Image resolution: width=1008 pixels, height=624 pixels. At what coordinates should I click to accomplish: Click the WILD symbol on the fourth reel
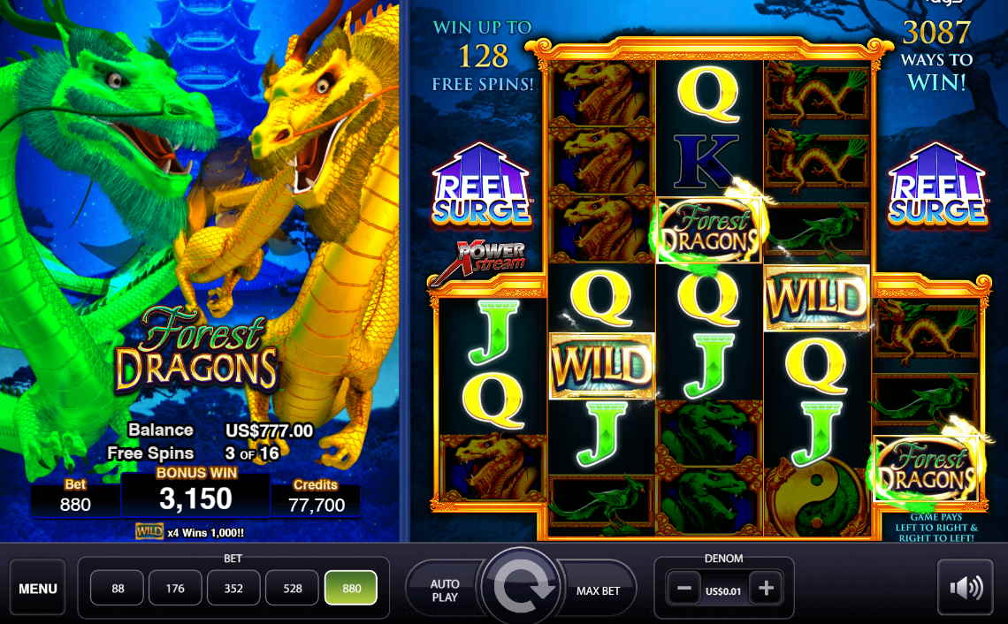pos(816,298)
